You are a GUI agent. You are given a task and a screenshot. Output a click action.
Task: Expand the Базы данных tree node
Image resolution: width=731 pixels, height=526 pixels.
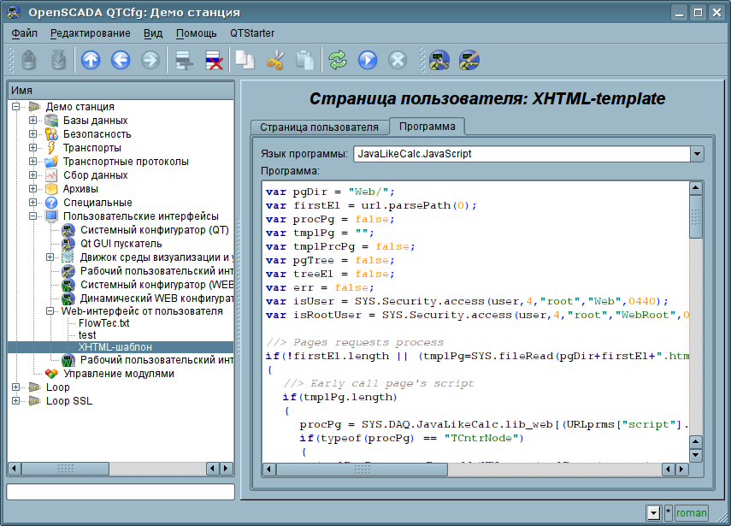tap(32, 121)
